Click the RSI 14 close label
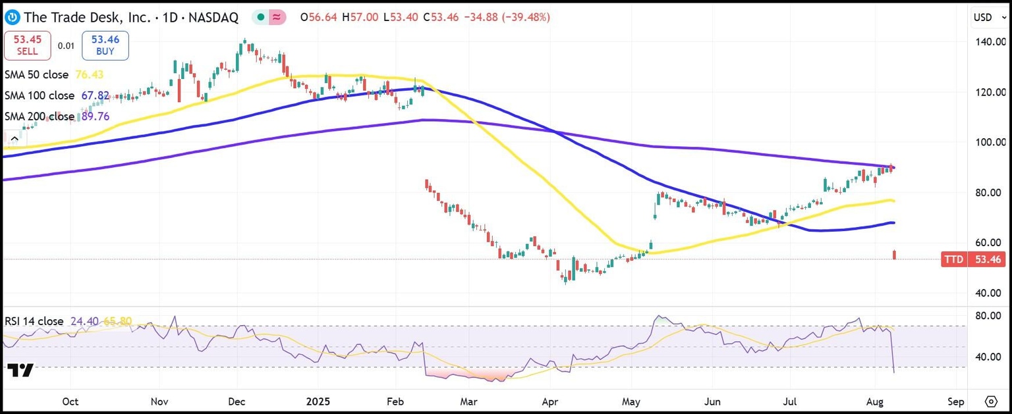 [32, 321]
